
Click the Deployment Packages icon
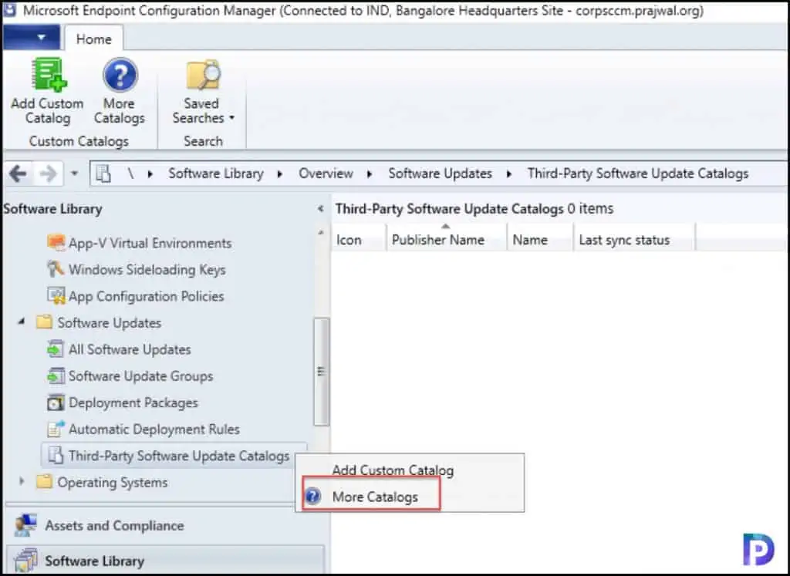[56, 403]
